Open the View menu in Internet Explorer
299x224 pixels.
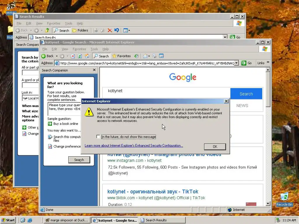pos(65,49)
